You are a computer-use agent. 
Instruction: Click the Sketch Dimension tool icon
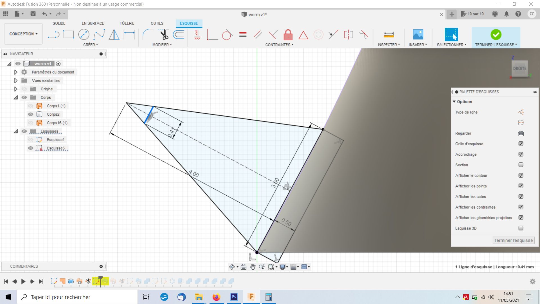point(129,35)
